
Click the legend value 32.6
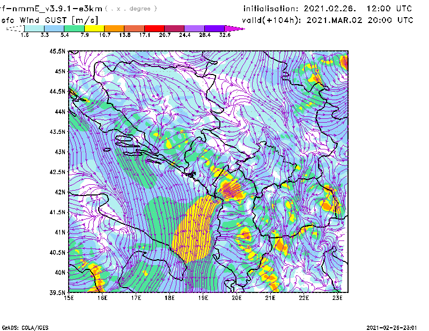pyautogui.click(x=225, y=35)
